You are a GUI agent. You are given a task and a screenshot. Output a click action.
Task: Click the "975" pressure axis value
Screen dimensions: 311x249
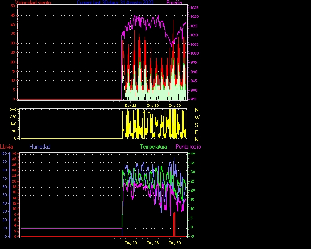[194, 99]
